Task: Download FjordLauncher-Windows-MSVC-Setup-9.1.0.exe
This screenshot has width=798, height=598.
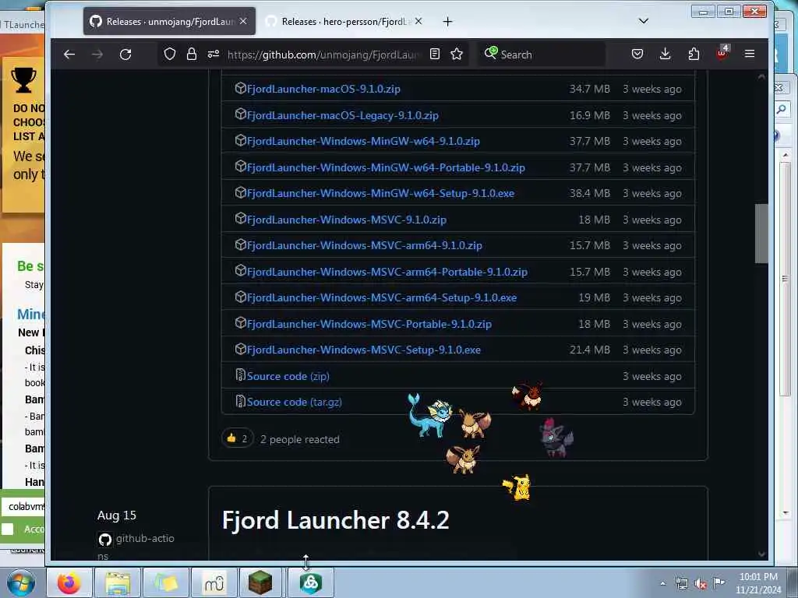Action: (364, 350)
